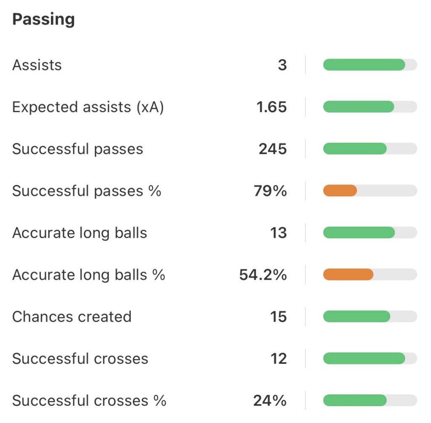This screenshot has height=423, width=431.
Task: Click the Expected assists progress bar
Action: (359, 107)
